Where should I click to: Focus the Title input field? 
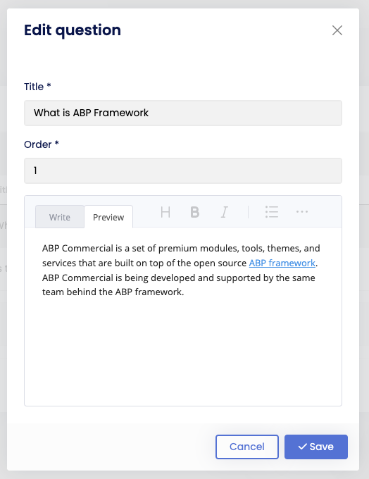(183, 113)
